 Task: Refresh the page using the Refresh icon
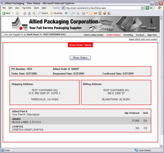[x=29, y=13]
